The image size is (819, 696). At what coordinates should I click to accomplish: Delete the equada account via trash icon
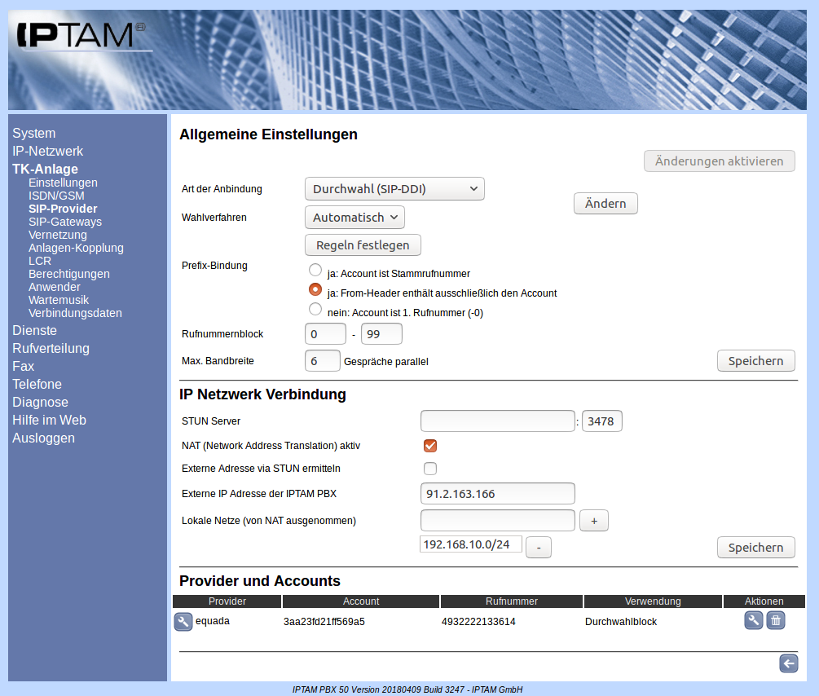pyautogui.click(x=776, y=621)
